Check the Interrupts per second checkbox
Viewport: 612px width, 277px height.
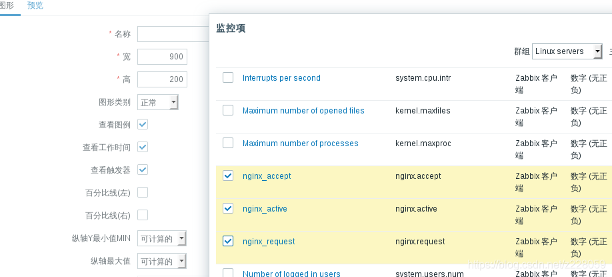(228, 77)
